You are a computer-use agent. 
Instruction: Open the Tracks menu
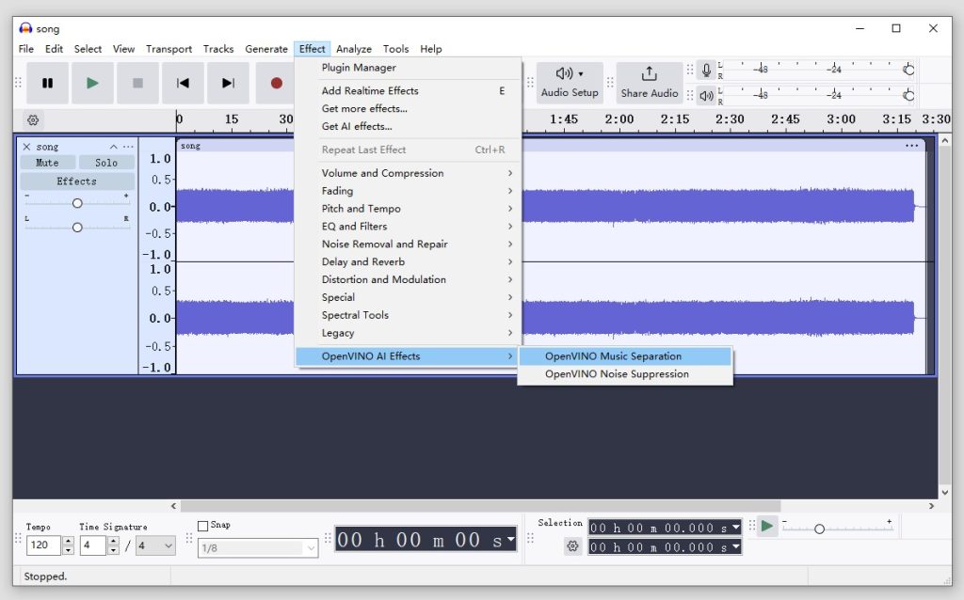(218, 49)
